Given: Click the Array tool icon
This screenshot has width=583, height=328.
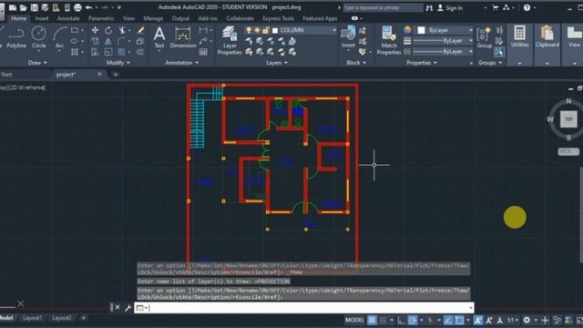Looking at the screenshot, I should click(121, 52).
